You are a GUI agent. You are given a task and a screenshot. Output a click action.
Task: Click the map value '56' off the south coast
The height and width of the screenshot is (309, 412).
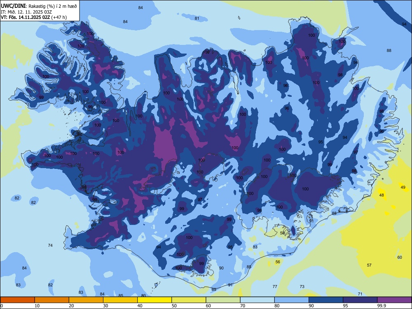pos(278,262)
